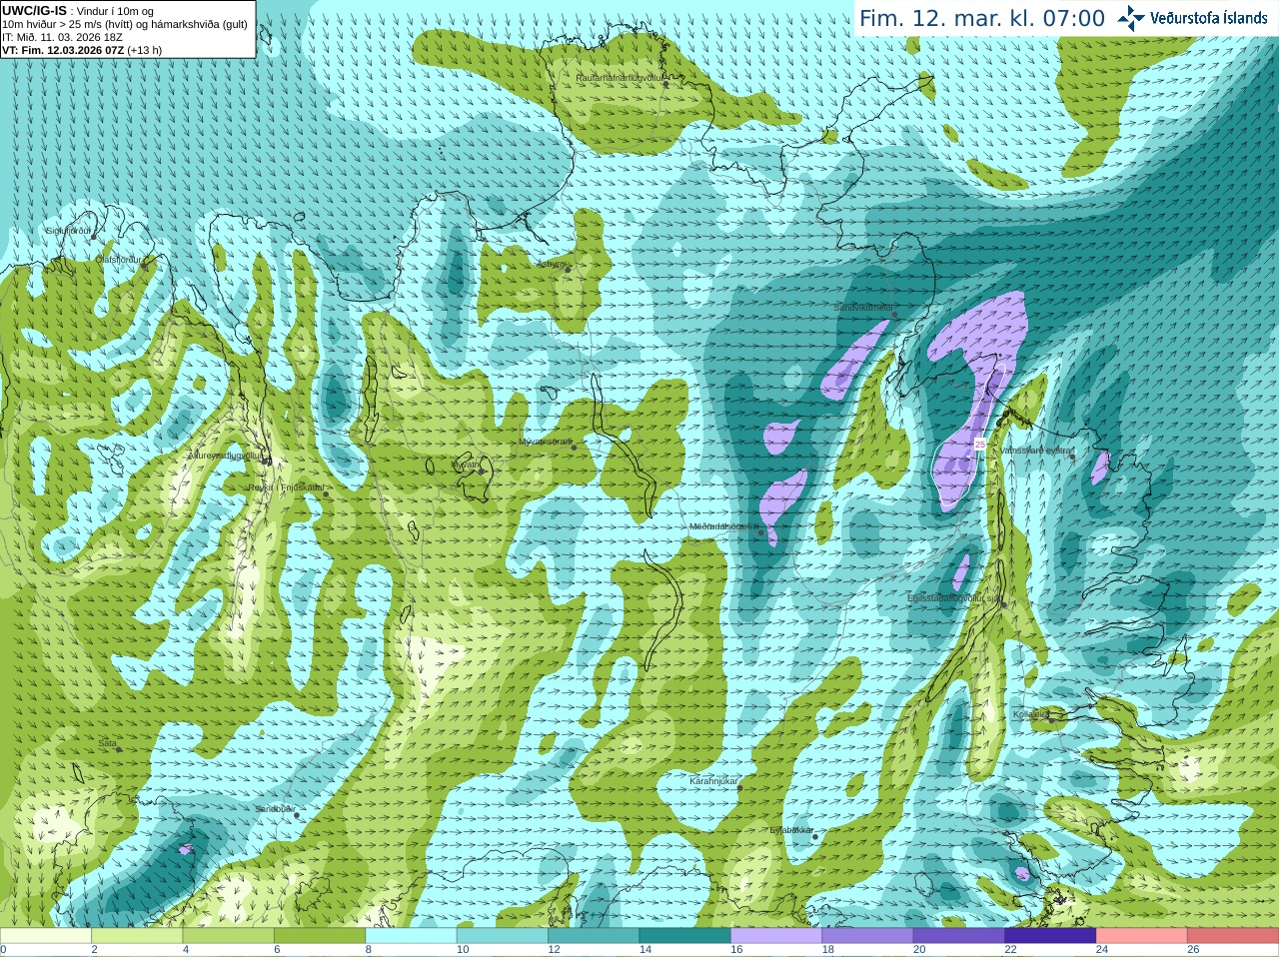Click the Eyjabakkar station label
This screenshot has width=1279, height=957.
coord(791,830)
